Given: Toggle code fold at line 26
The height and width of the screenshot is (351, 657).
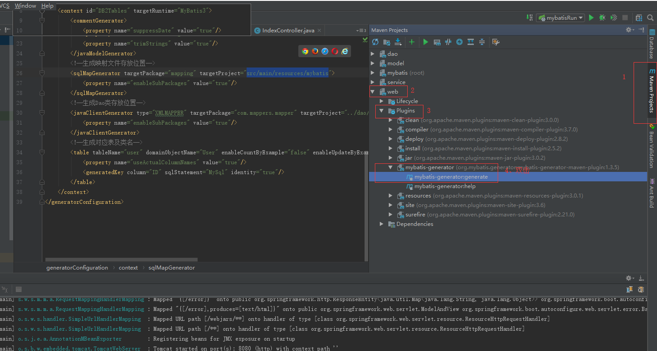Looking at the screenshot, I should [x=42, y=73].
